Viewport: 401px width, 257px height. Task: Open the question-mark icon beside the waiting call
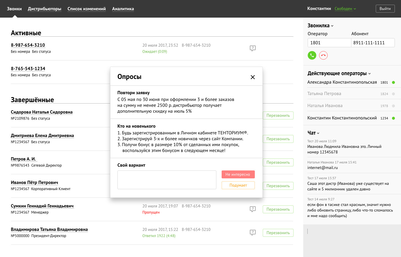[253, 48]
